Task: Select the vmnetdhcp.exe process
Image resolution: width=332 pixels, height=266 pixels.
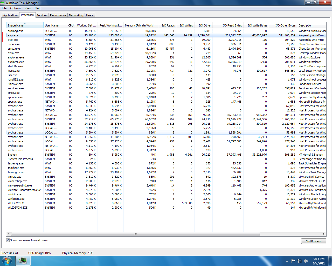Action: click(x=166, y=181)
